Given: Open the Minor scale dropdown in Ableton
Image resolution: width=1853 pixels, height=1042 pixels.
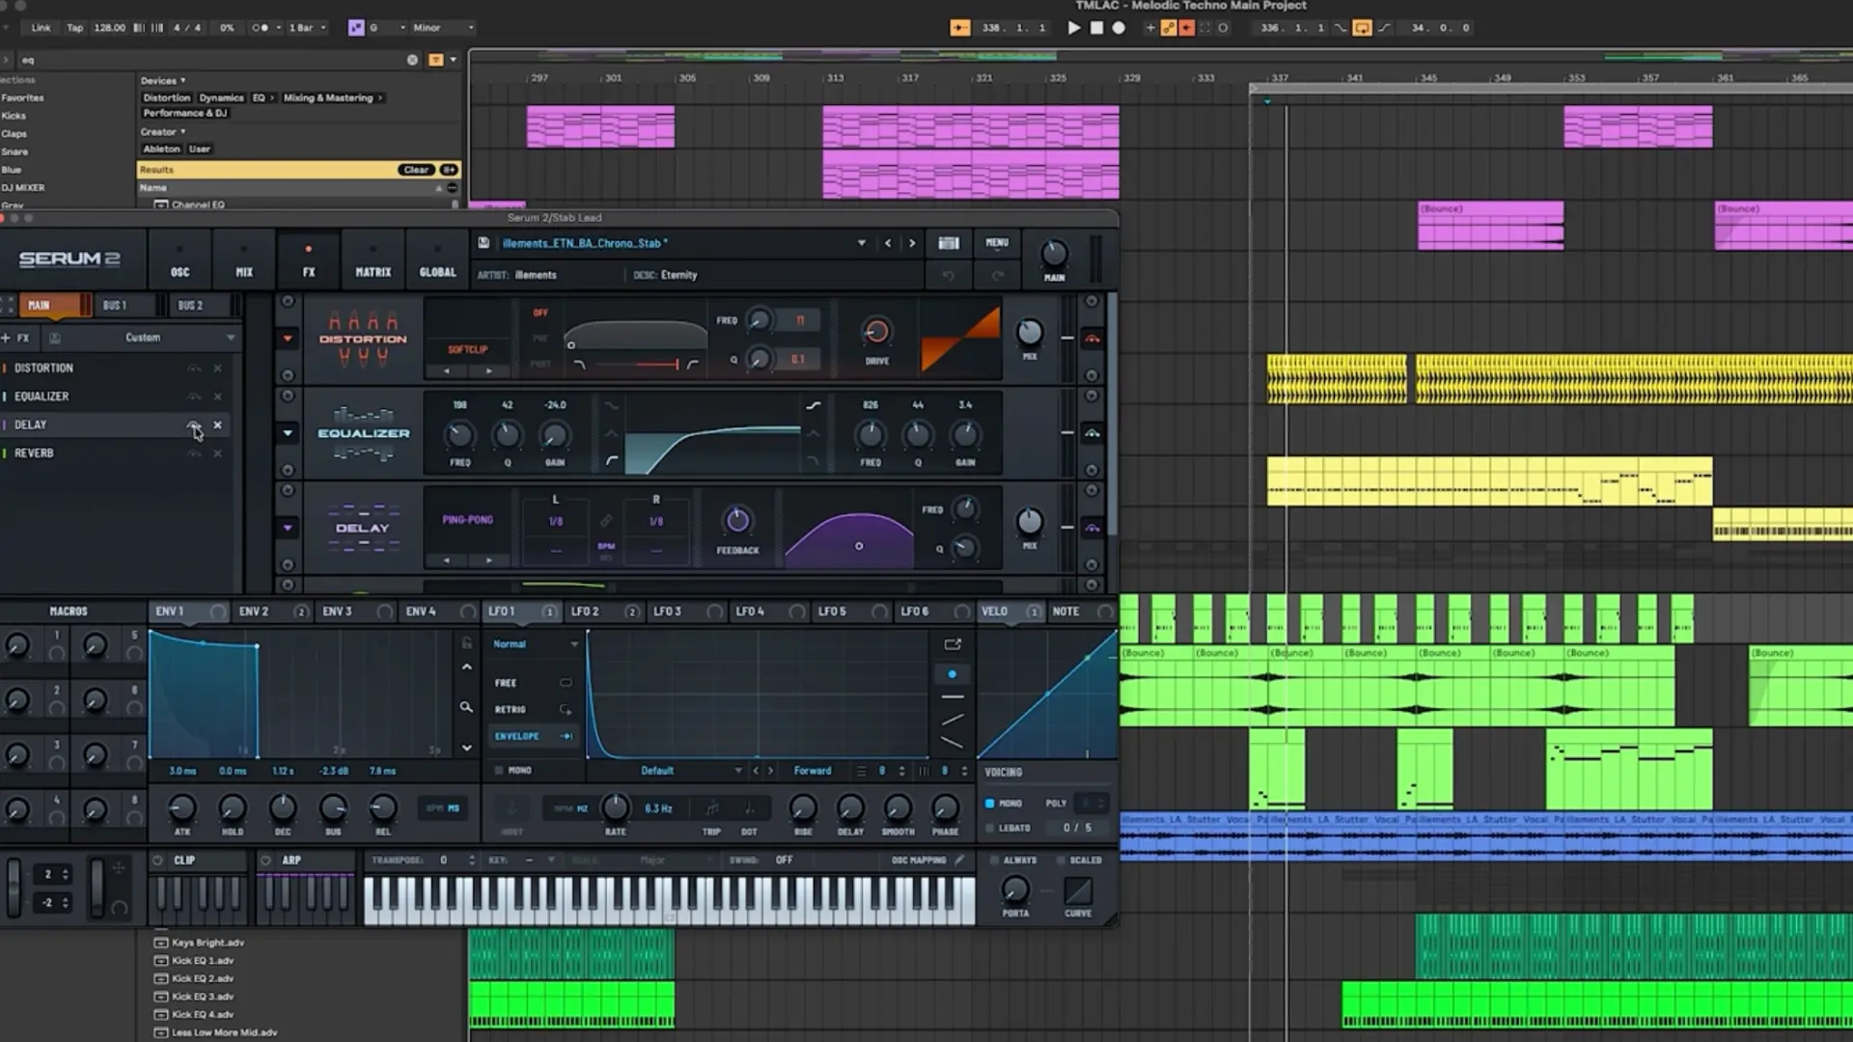Looking at the screenshot, I should click(x=442, y=28).
